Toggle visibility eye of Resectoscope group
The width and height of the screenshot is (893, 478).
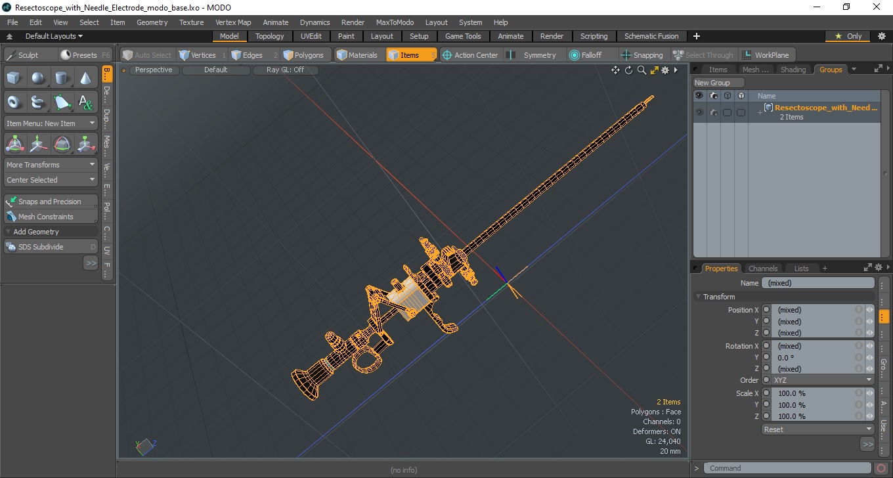pos(699,112)
